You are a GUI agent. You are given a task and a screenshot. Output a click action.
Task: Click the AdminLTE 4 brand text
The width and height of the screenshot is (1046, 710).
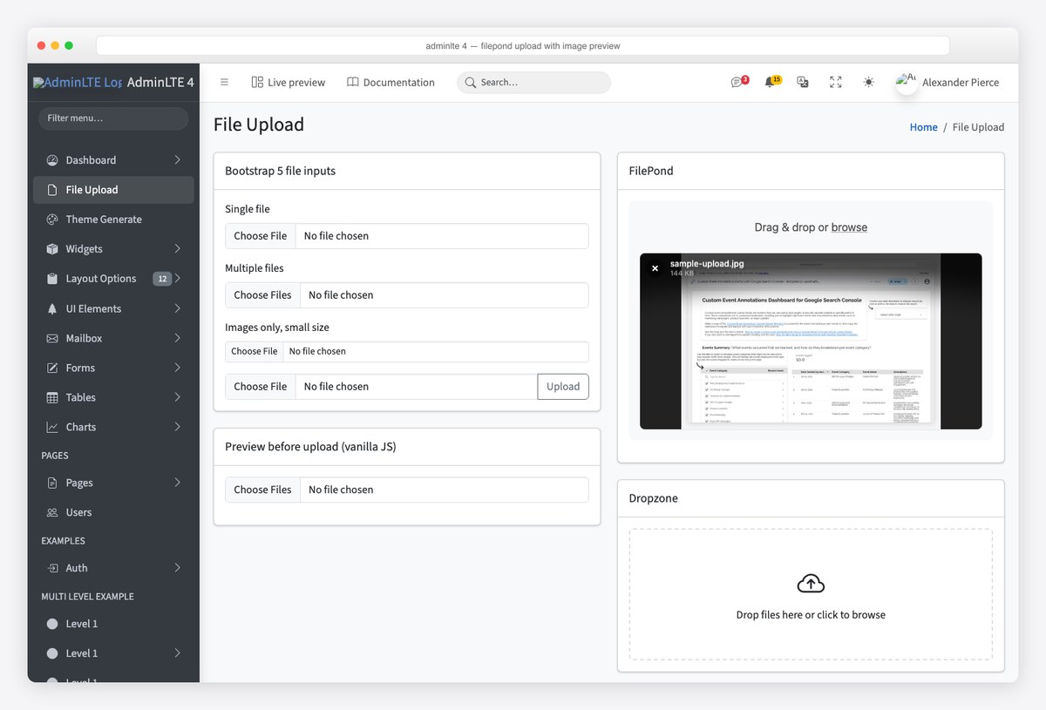click(160, 83)
